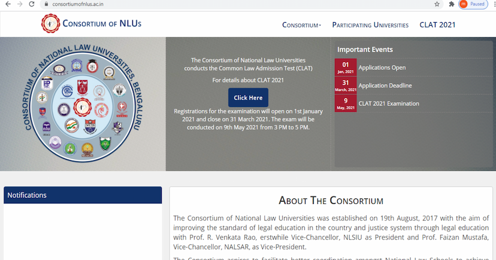Bookmark this page using star icon
This screenshot has width=496, height=260.
click(437, 4)
